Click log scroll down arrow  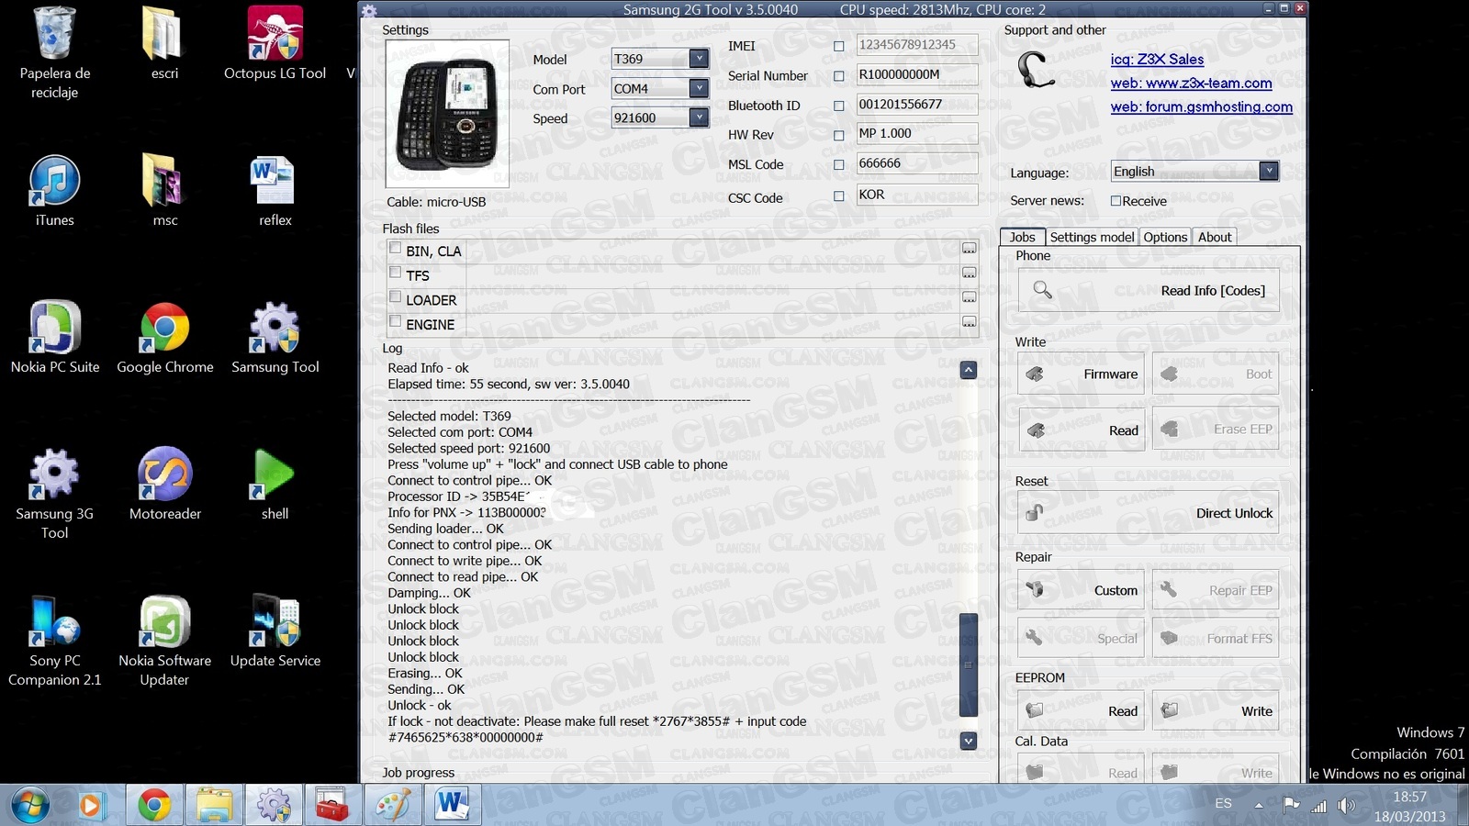(x=968, y=741)
